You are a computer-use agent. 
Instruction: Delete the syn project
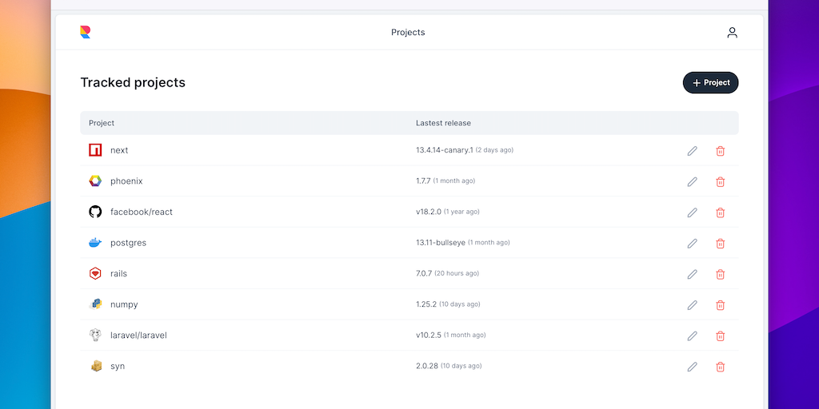click(x=720, y=367)
